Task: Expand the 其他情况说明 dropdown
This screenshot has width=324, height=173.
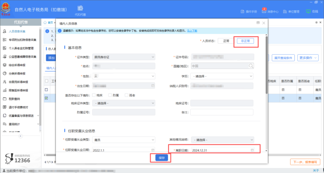Action: pyautogui.click(x=222, y=140)
